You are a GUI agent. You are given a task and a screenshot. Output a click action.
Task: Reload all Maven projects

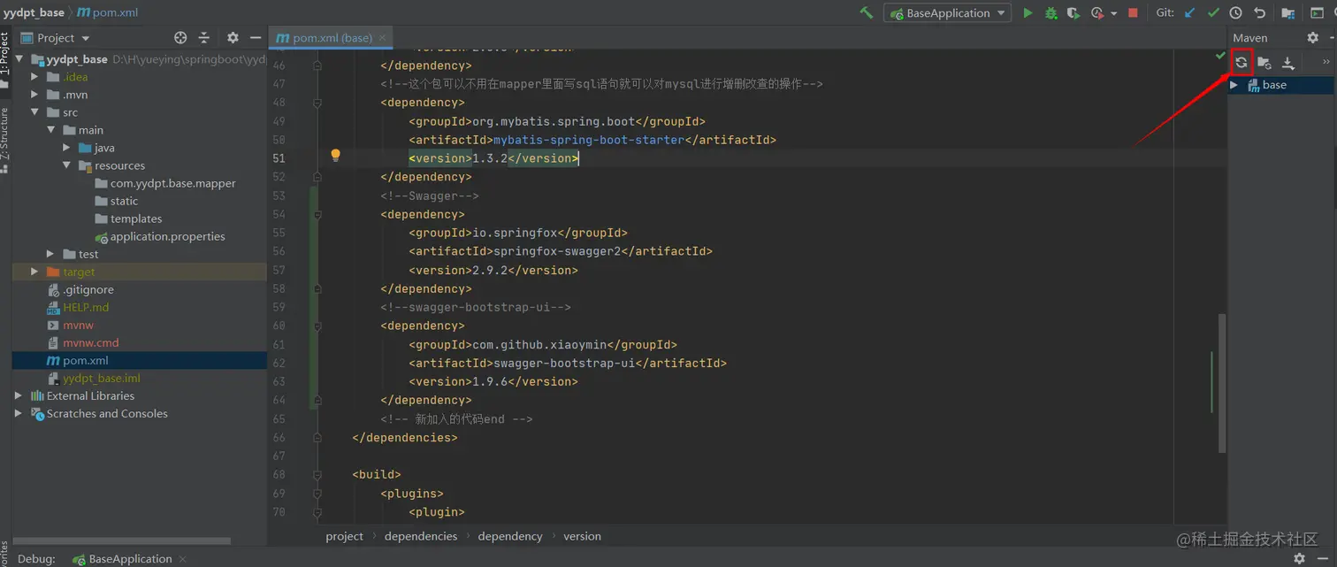pyautogui.click(x=1241, y=63)
